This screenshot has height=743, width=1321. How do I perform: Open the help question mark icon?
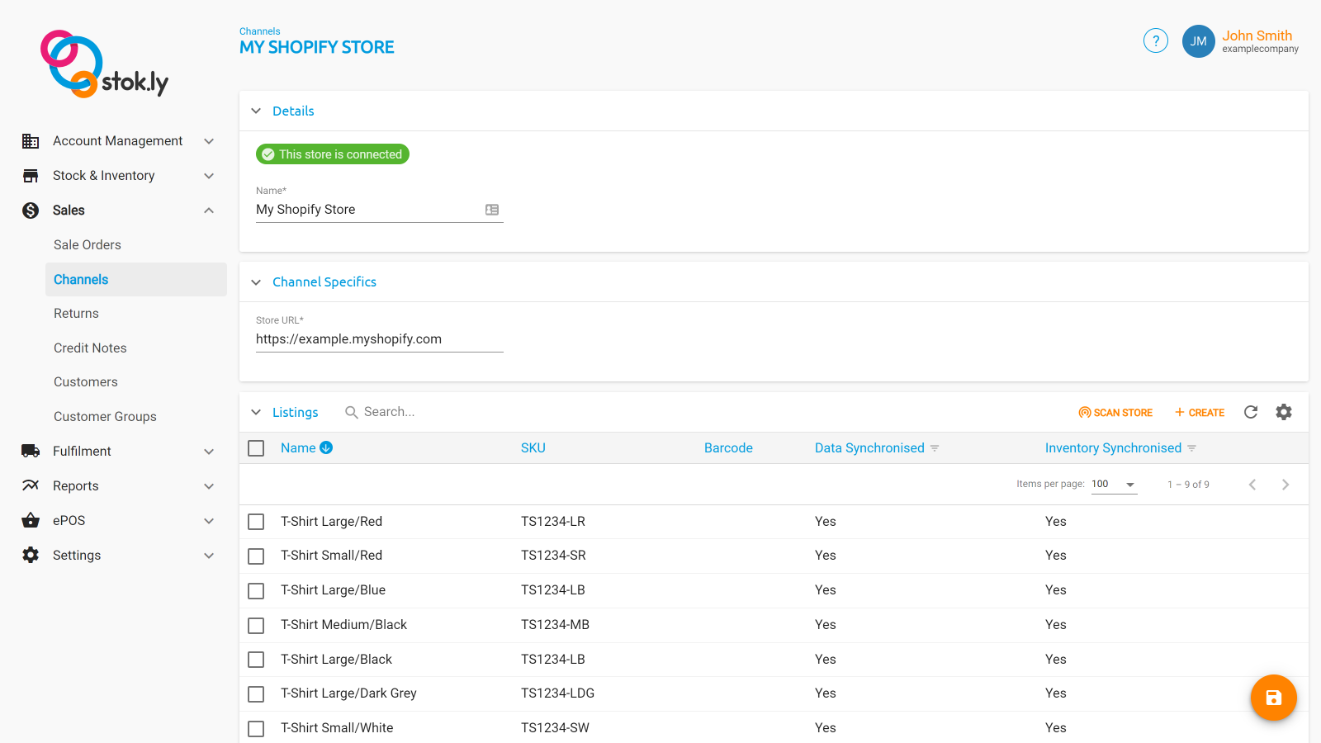click(x=1155, y=40)
